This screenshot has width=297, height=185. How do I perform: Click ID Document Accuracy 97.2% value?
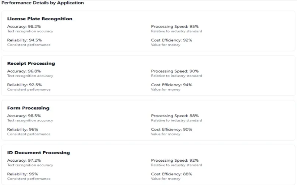pyautogui.click(x=24, y=160)
